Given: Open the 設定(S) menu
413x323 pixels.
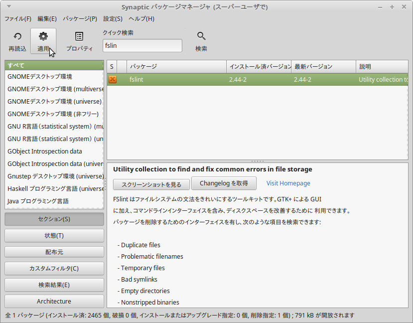Looking at the screenshot, I should click(113, 19).
